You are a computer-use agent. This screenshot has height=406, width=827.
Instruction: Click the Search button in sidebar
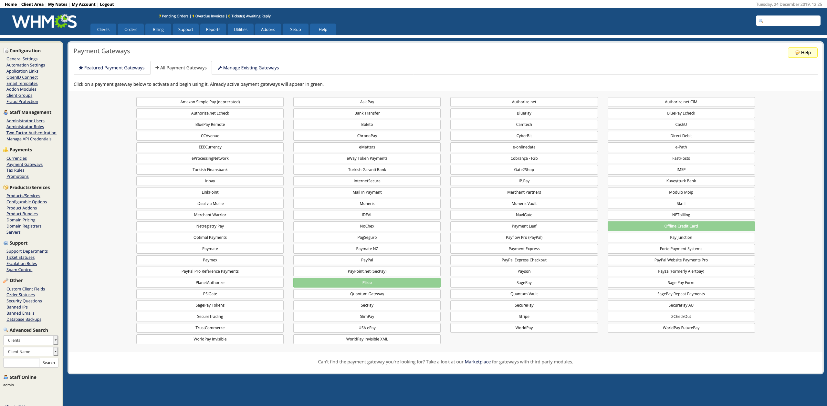click(x=49, y=363)
